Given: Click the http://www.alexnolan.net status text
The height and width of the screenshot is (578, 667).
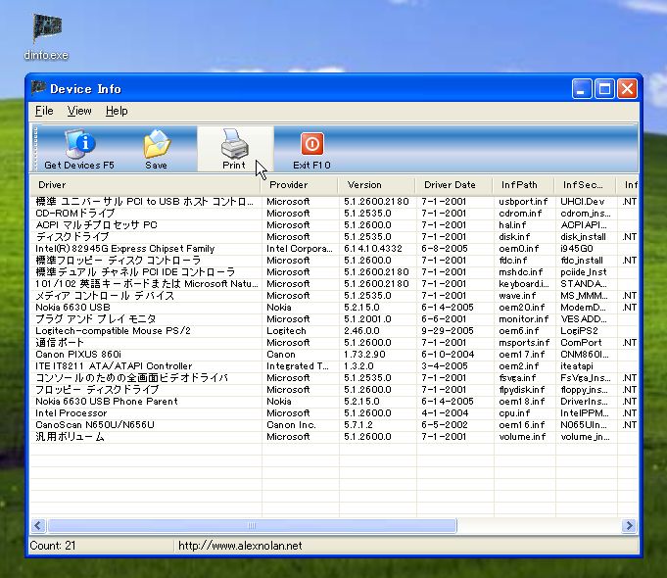Looking at the screenshot, I should [240, 546].
